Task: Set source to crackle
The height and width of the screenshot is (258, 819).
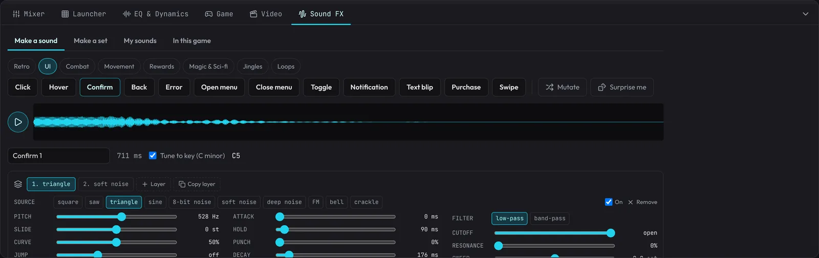Action: tap(367, 202)
